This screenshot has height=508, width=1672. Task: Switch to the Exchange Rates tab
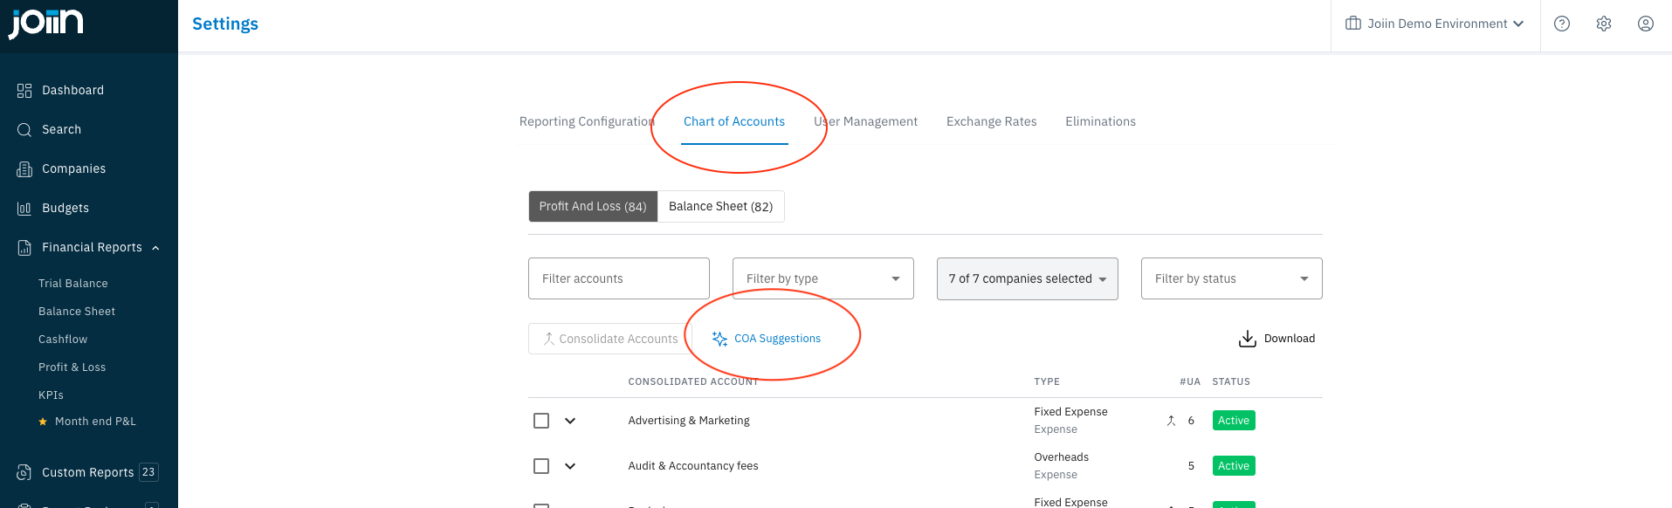pyautogui.click(x=992, y=121)
